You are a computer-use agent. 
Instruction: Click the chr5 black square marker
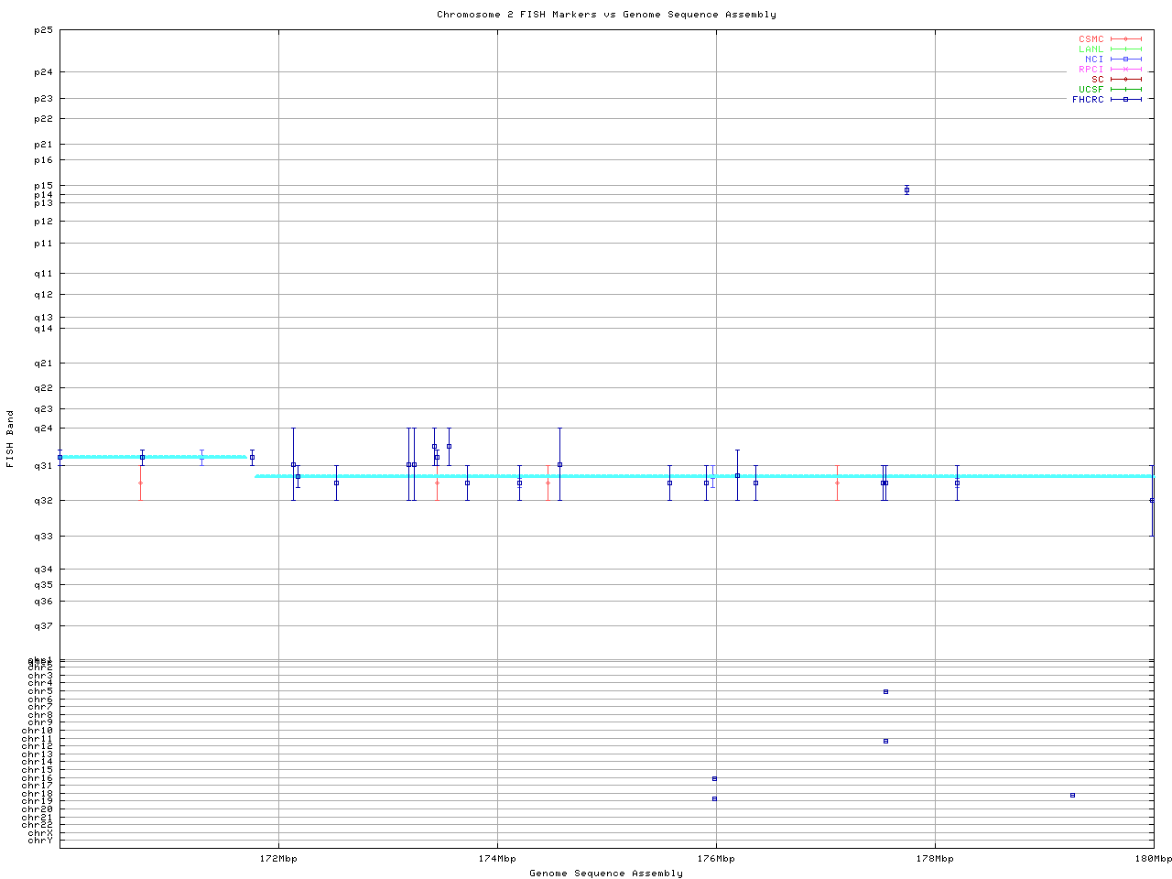(885, 691)
